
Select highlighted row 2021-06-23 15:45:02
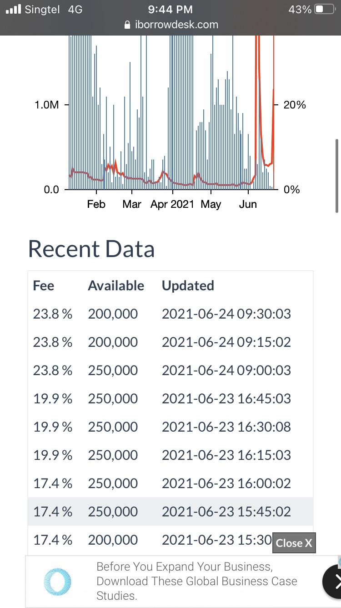point(170,511)
